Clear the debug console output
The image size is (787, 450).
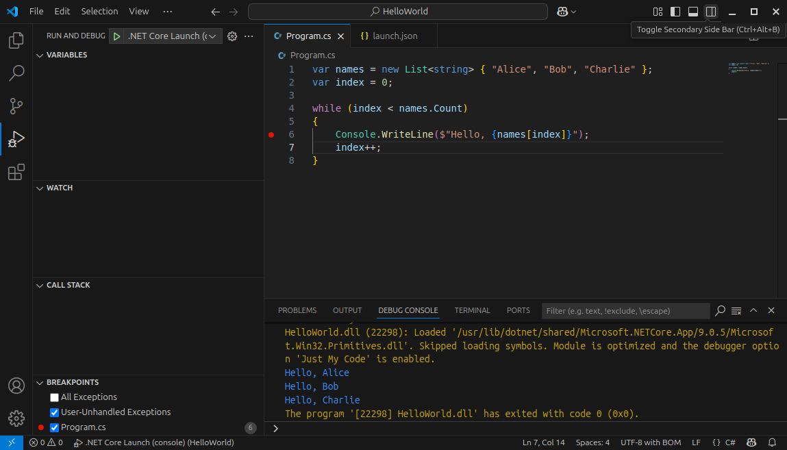tap(736, 310)
